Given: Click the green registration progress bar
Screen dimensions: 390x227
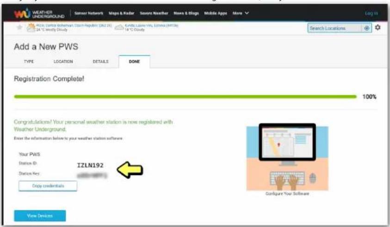Looking at the screenshot, I should coord(186,96).
